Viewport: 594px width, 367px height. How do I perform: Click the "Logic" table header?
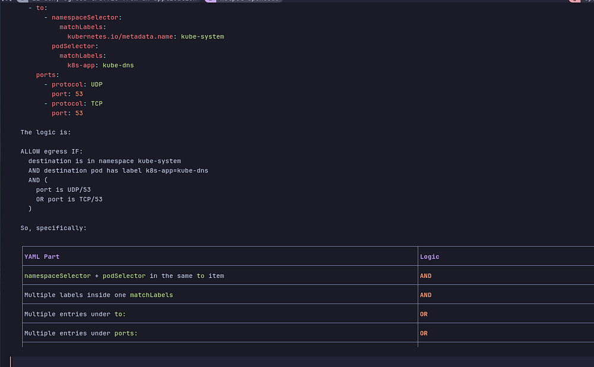point(429,257)
